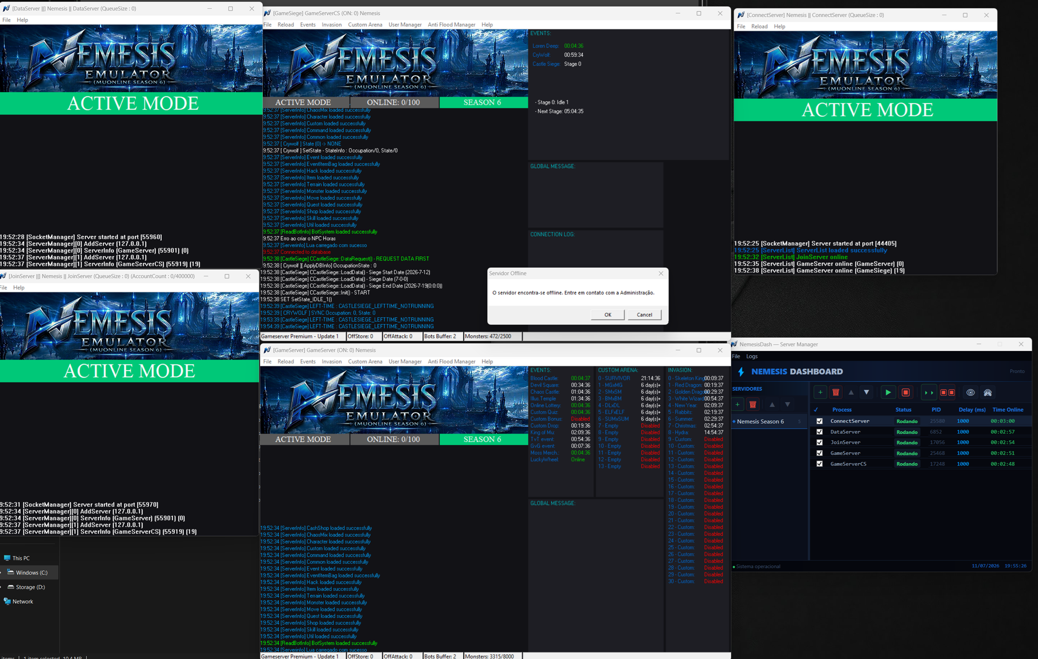Click the DataServer PID value 6852
The image size is (1038, 659).
[x=936, y=432]
